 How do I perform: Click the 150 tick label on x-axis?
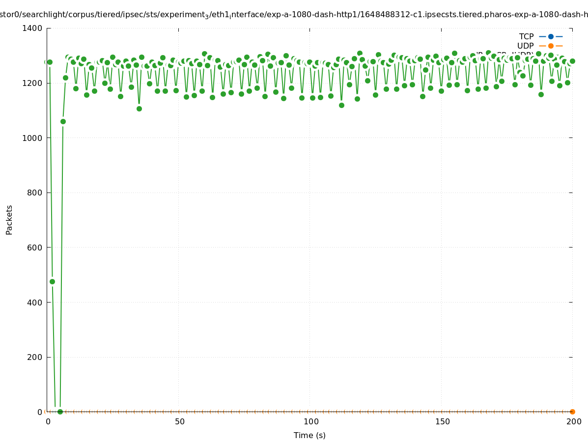pos(442,422)
